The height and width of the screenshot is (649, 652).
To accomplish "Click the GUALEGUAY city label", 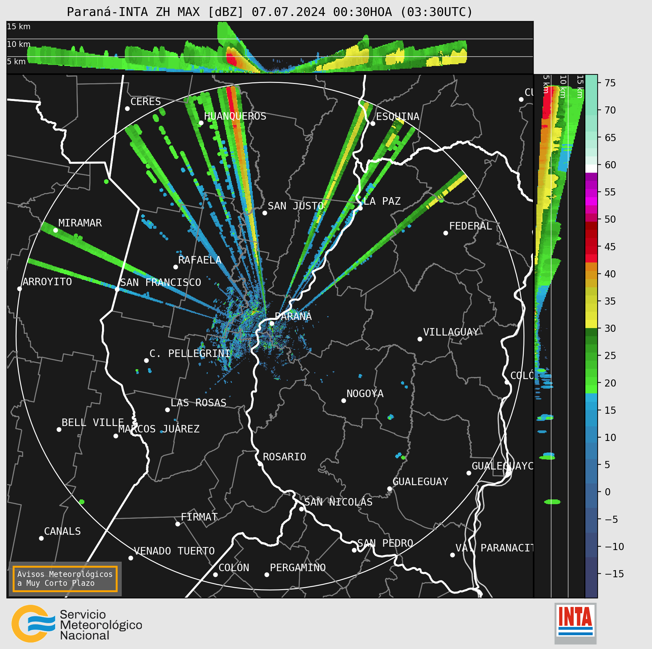I will click(x=420, y=482).
